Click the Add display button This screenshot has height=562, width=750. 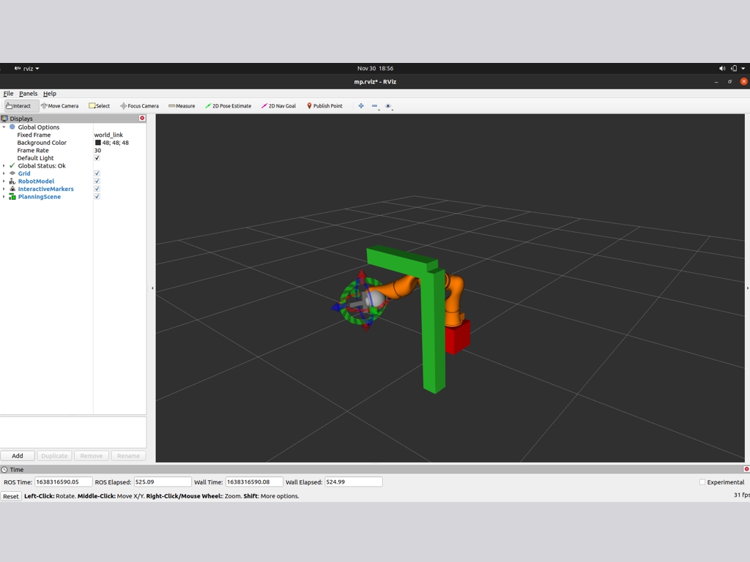tap(18, 456)
